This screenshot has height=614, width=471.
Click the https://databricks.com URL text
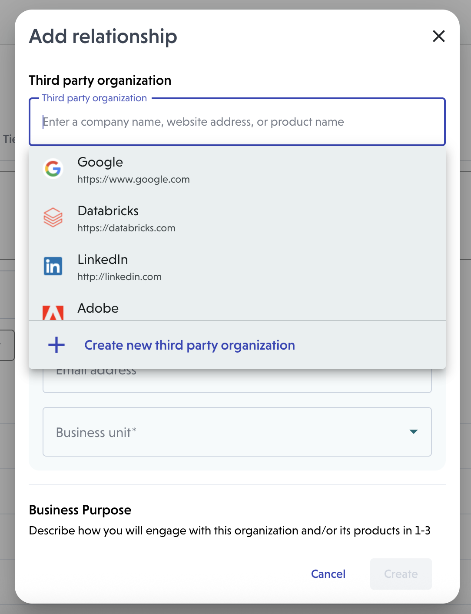click(126, 228)
